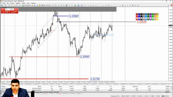
Task: Open the chart templates dropdown
Action: click(83, 5)
